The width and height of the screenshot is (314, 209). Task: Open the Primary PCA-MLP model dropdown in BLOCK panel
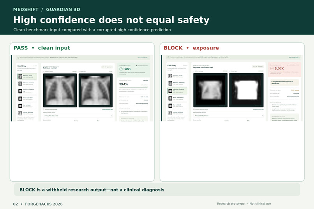228,116
